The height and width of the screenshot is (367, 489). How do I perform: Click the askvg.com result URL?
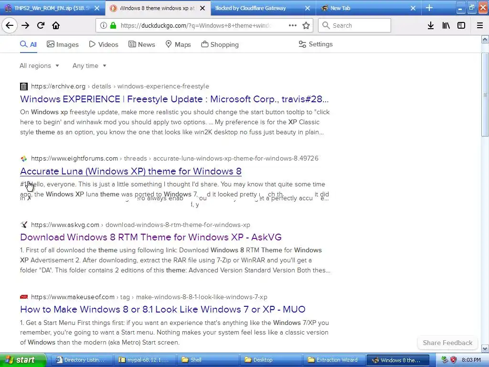point(140,225)
